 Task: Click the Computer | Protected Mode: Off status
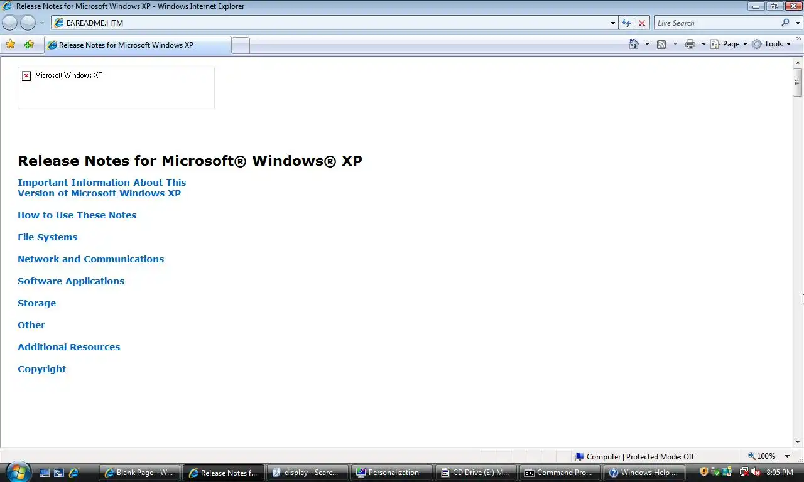pyautogui.click(x=634, y=456)
